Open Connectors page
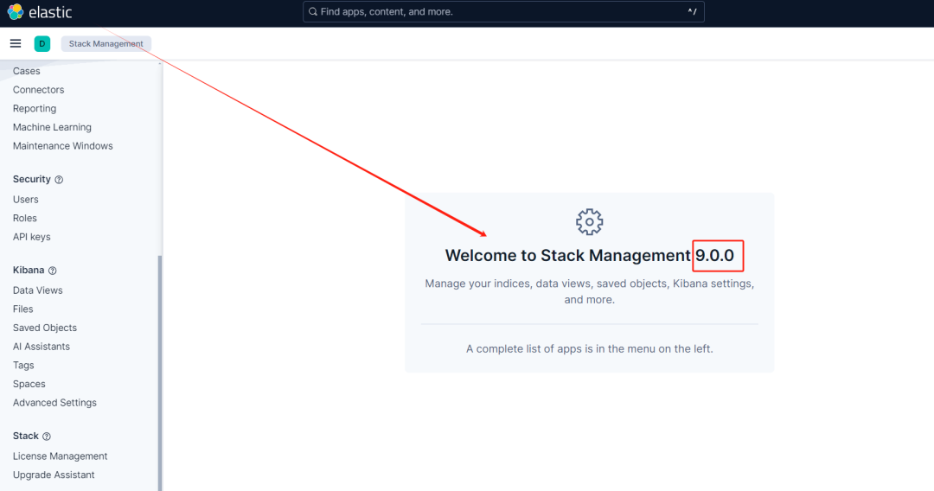Image resolution: width=934 pixels, height=491 pixels. 39,90
